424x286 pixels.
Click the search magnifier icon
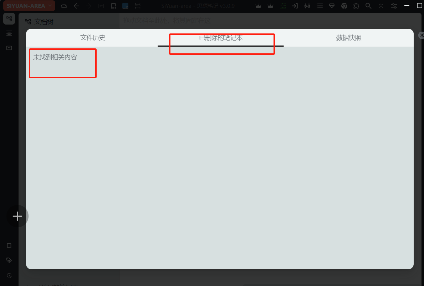pyautogui.click(x=368, y=6)
